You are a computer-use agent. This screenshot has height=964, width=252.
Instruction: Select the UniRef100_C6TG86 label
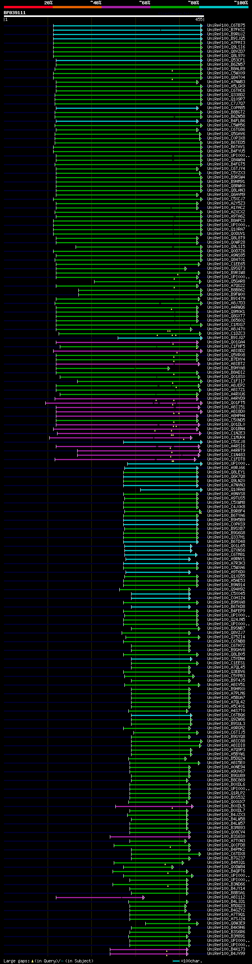(x=226, y=130)
